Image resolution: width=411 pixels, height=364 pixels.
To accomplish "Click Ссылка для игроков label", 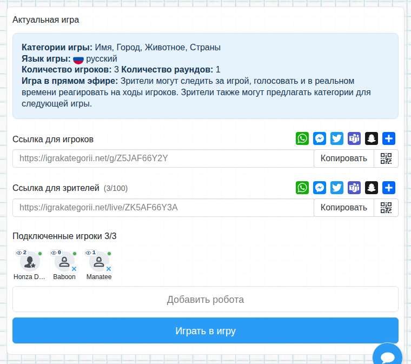I will [x=53, y=139].
